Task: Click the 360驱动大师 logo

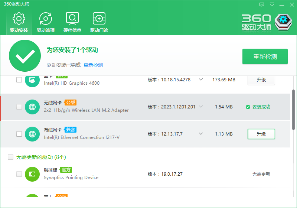Action: point(267,22)
